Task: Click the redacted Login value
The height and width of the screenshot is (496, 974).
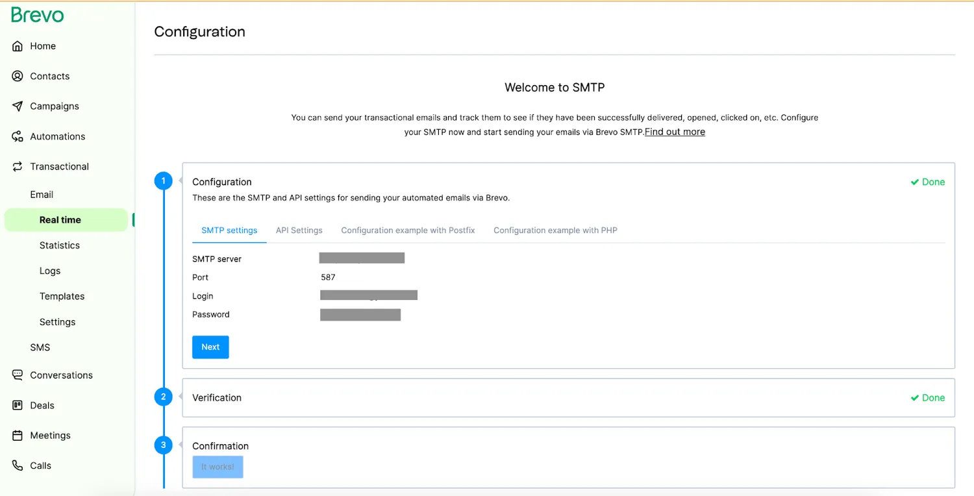Action: tap(369, 295)
